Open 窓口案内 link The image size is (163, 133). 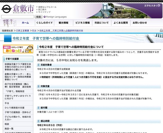point(42,9)
